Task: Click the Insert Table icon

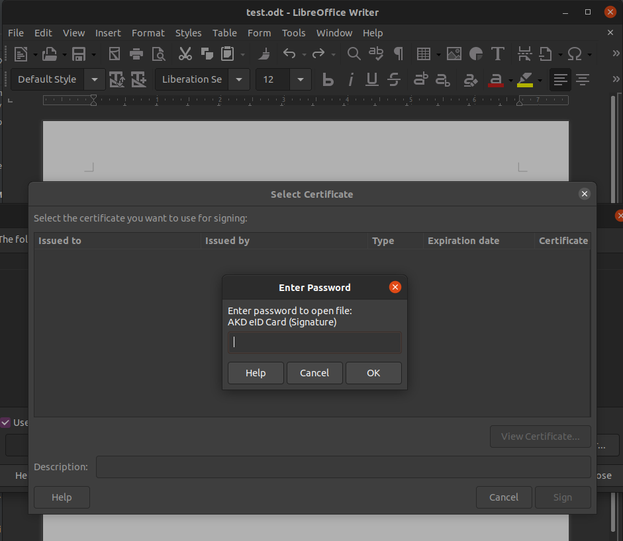Action: [424, 54]
